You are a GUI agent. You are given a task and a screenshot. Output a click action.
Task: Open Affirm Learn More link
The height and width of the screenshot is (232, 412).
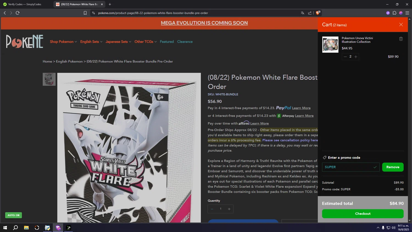[x=259, y=123]
